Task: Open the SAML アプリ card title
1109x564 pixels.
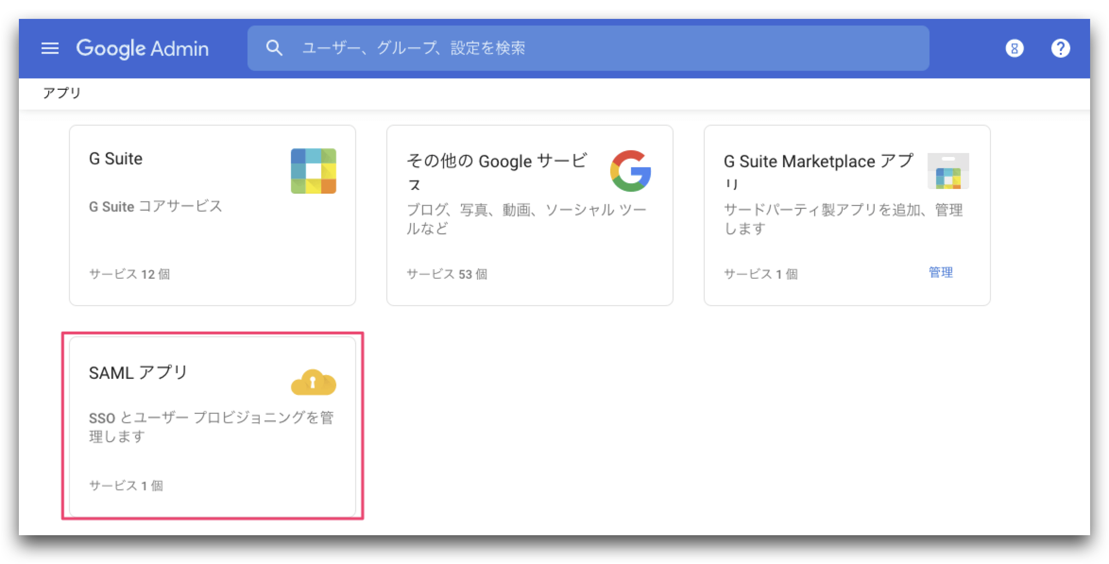Action: coord(138,373)
